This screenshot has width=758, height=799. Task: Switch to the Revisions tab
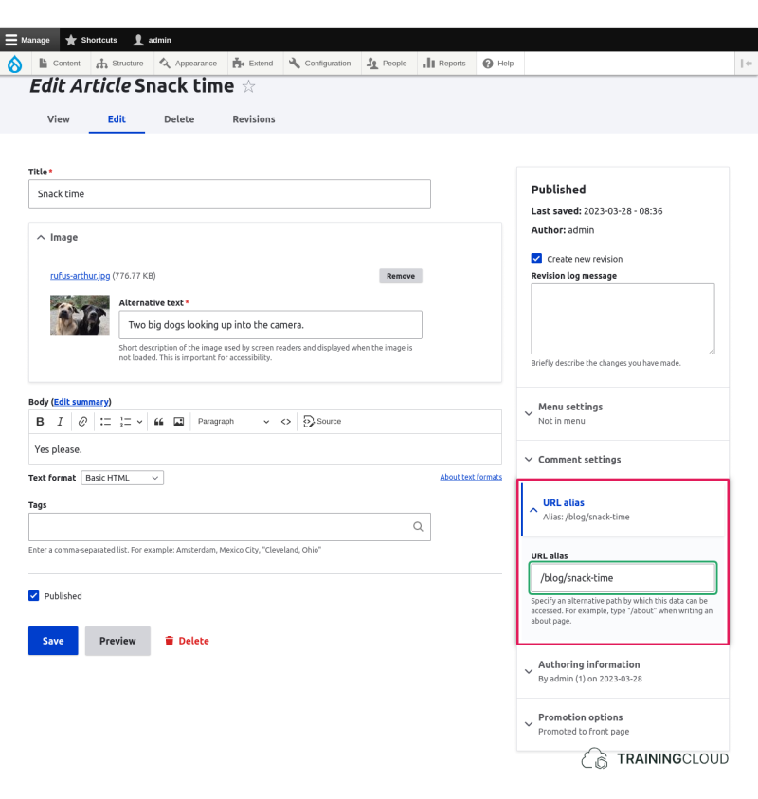(x=254, y=119)
